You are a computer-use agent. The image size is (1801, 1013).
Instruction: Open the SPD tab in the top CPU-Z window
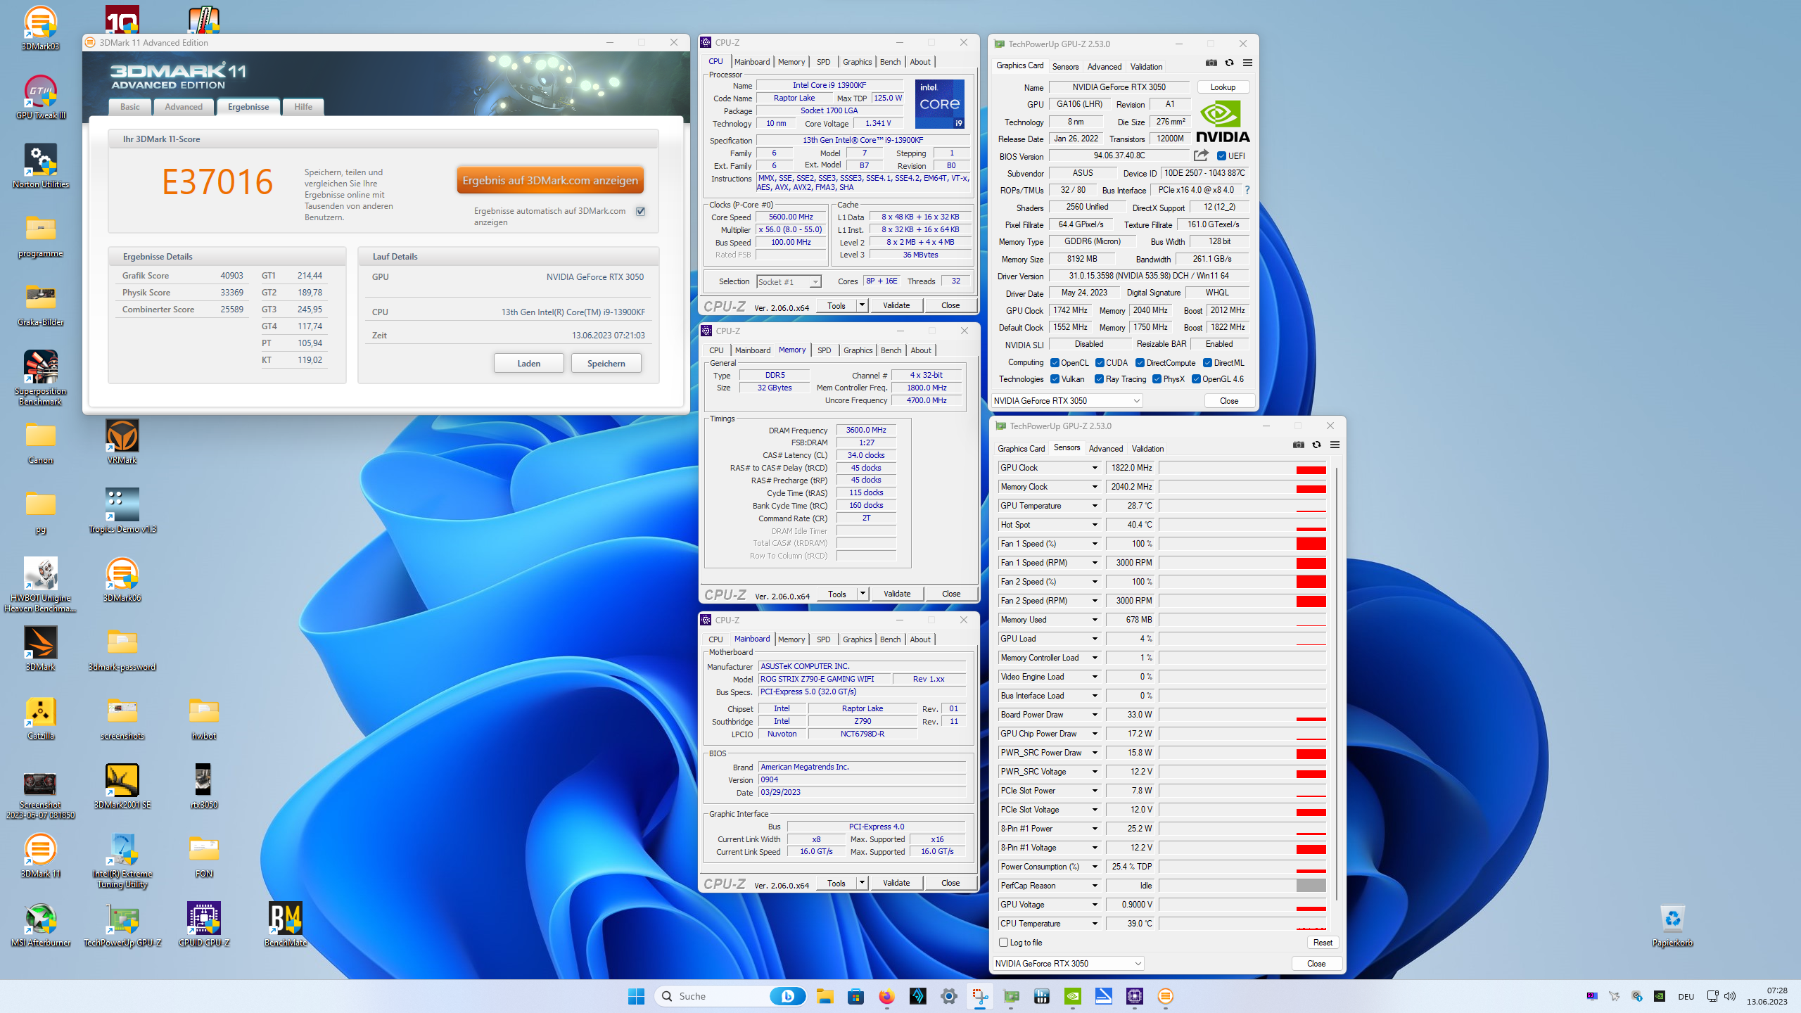point(823,62)
